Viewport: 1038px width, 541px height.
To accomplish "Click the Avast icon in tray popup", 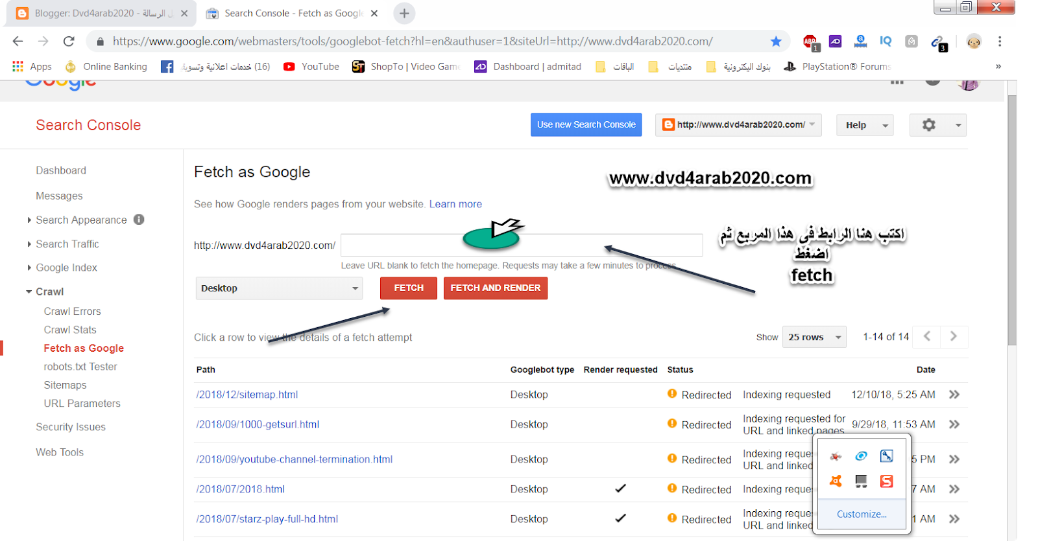I will tap(836, 481).
